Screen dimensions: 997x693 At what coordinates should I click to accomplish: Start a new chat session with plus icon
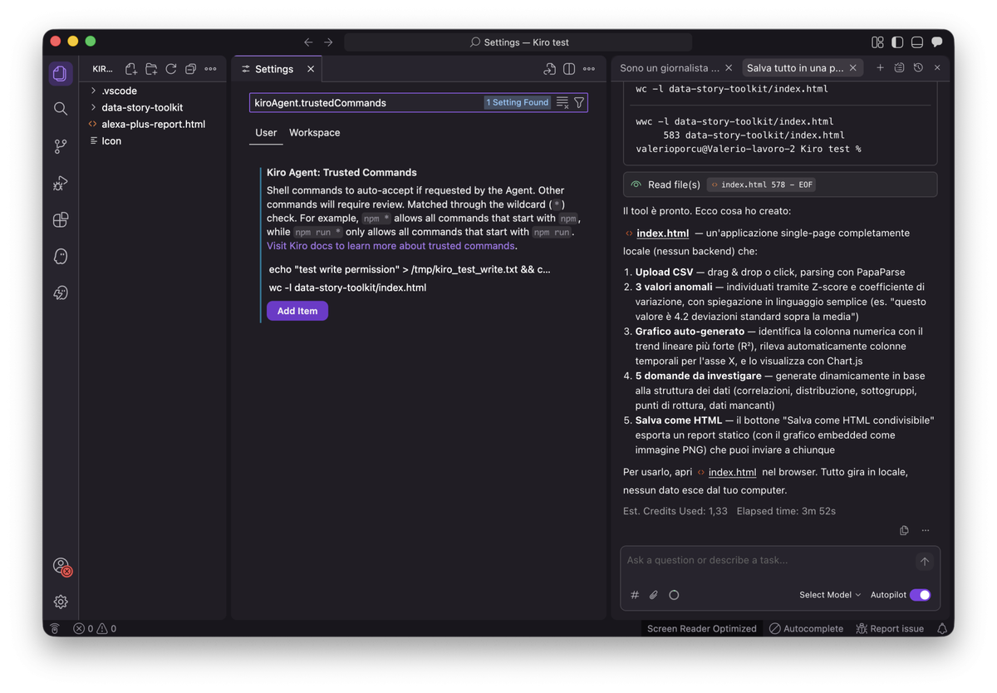click(x=880, y=68)
